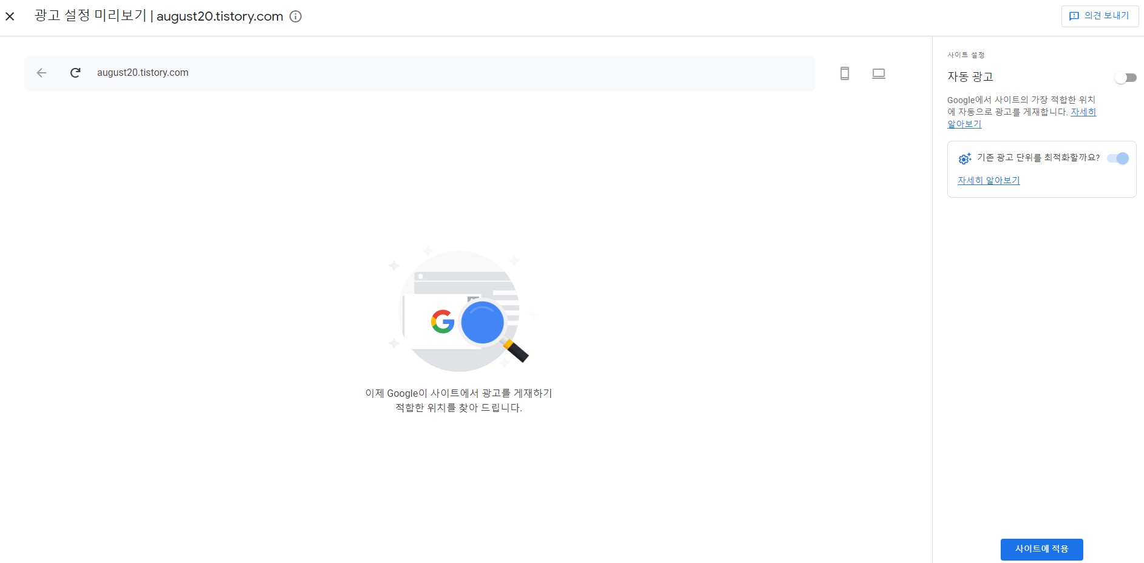The height and width of the screenshot is (563, 1144).
Task: Turn off 기존 광고 단위 최적화 toggle
Action: tap(1118, 158)
